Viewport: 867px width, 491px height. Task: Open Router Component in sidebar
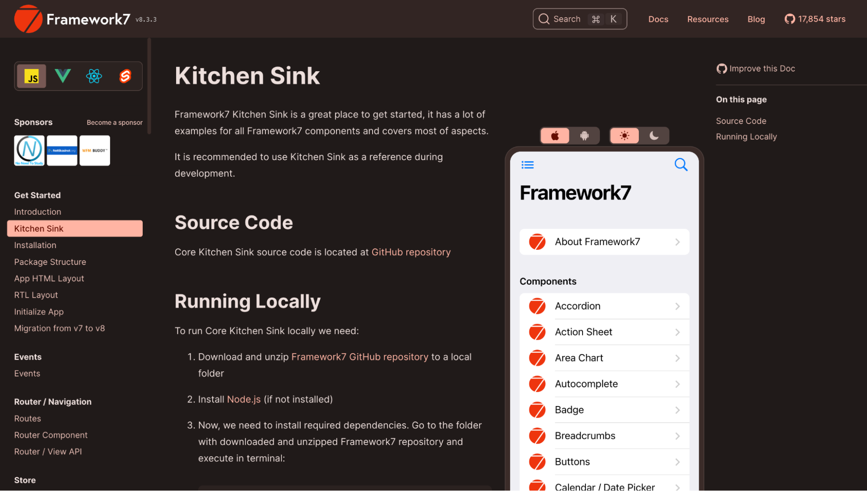[51, 435]
